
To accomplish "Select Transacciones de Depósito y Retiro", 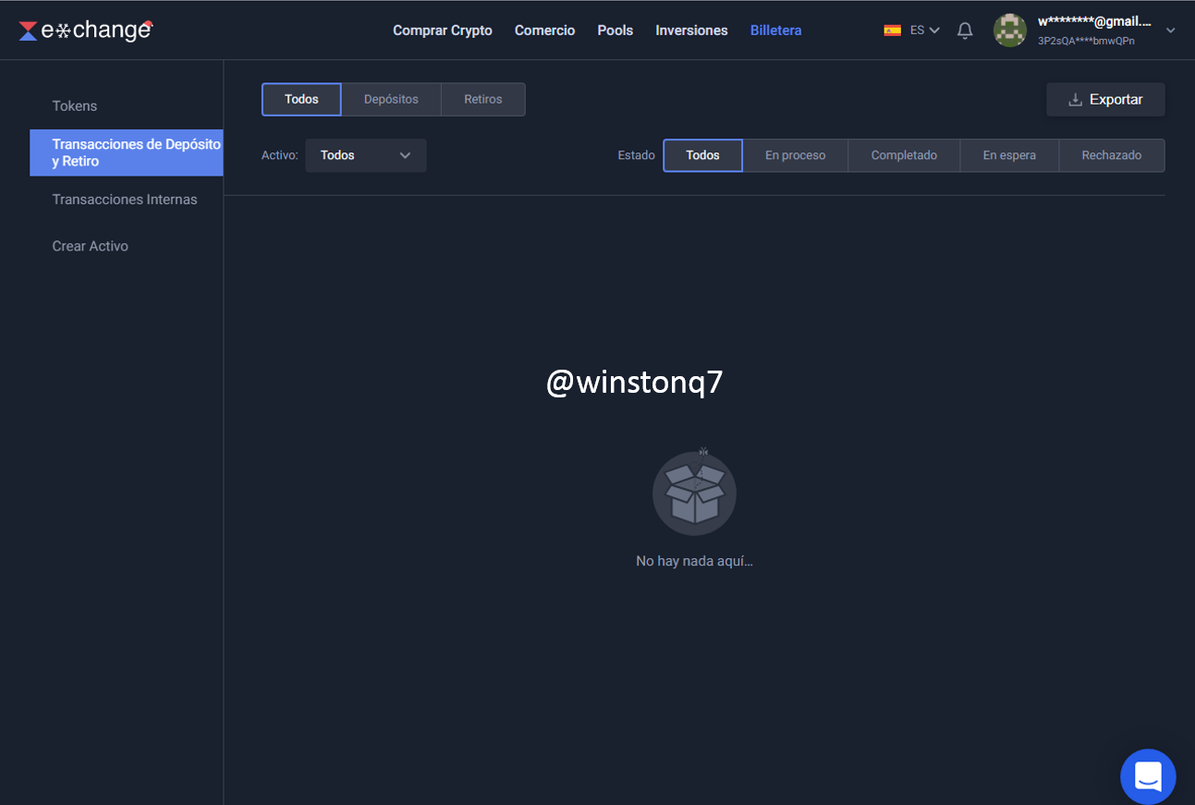I will [127, 152].
